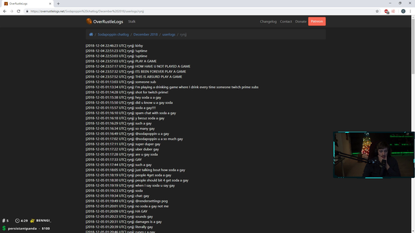Image resolution: width=415 pixels, height=233 pixels.
Task: View the site lock security icon
Action: [27, 12]
